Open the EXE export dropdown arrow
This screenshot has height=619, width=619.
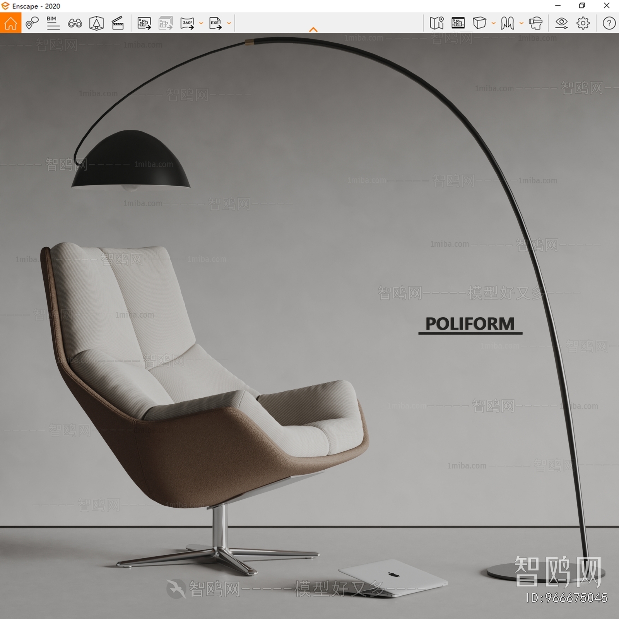point(229,23)
